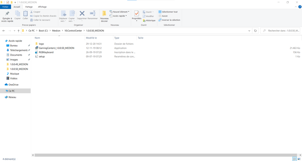
Task: Click Couper scissors icon
Action: click(x=31, y=12)
